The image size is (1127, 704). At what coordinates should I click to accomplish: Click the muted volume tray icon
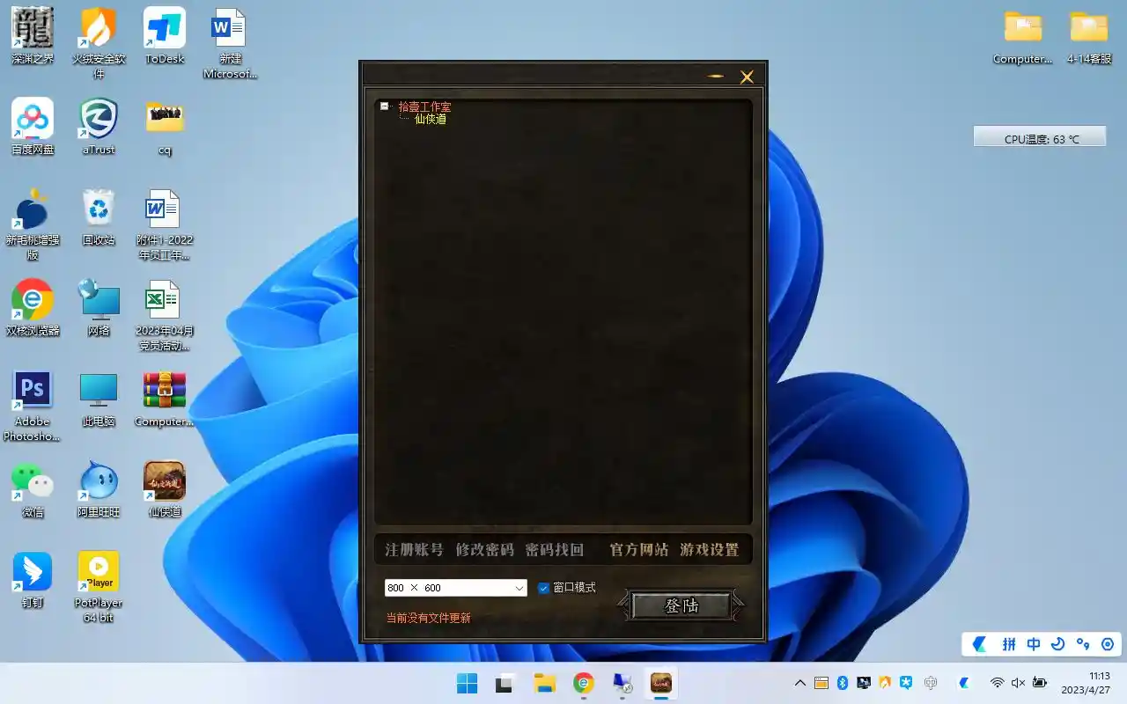coord(1018,683)
